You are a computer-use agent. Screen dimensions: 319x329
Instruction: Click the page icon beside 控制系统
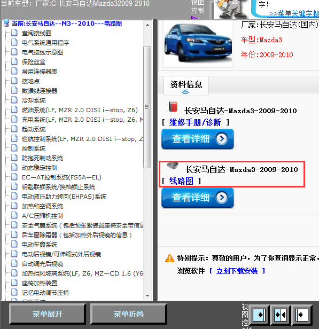(14, 148)
